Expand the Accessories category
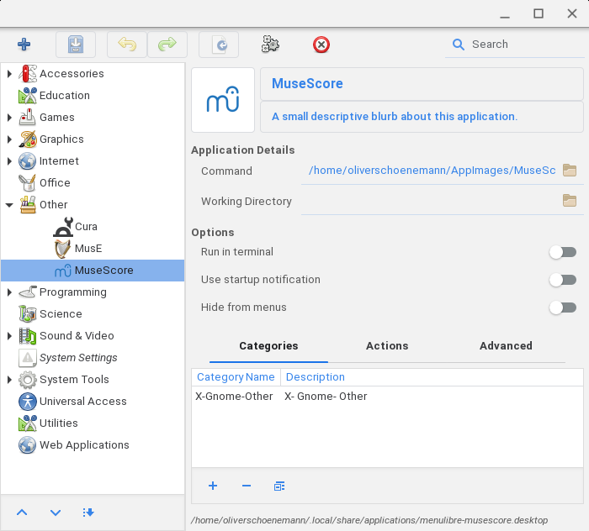 pos(9,73)
